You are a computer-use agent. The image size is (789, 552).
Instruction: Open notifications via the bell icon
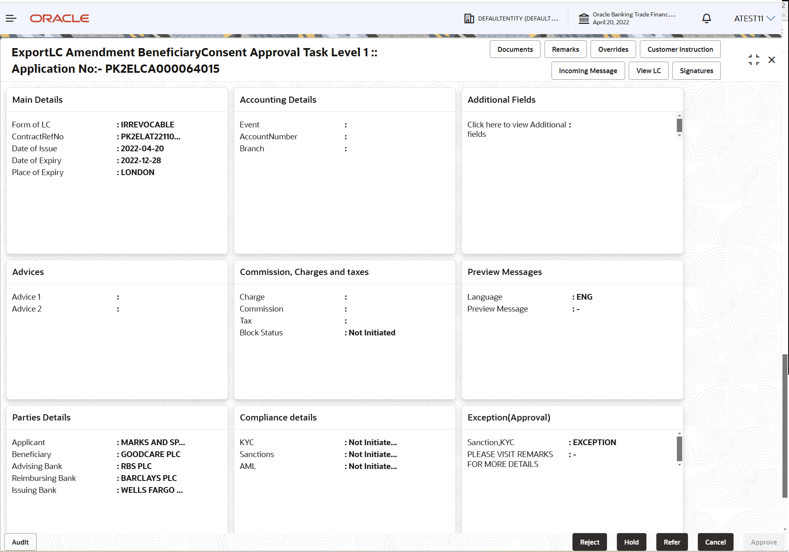click(x=706, y=18)
